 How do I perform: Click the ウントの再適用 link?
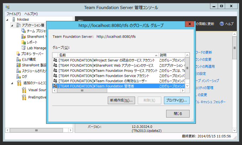(x=205, y=66)
